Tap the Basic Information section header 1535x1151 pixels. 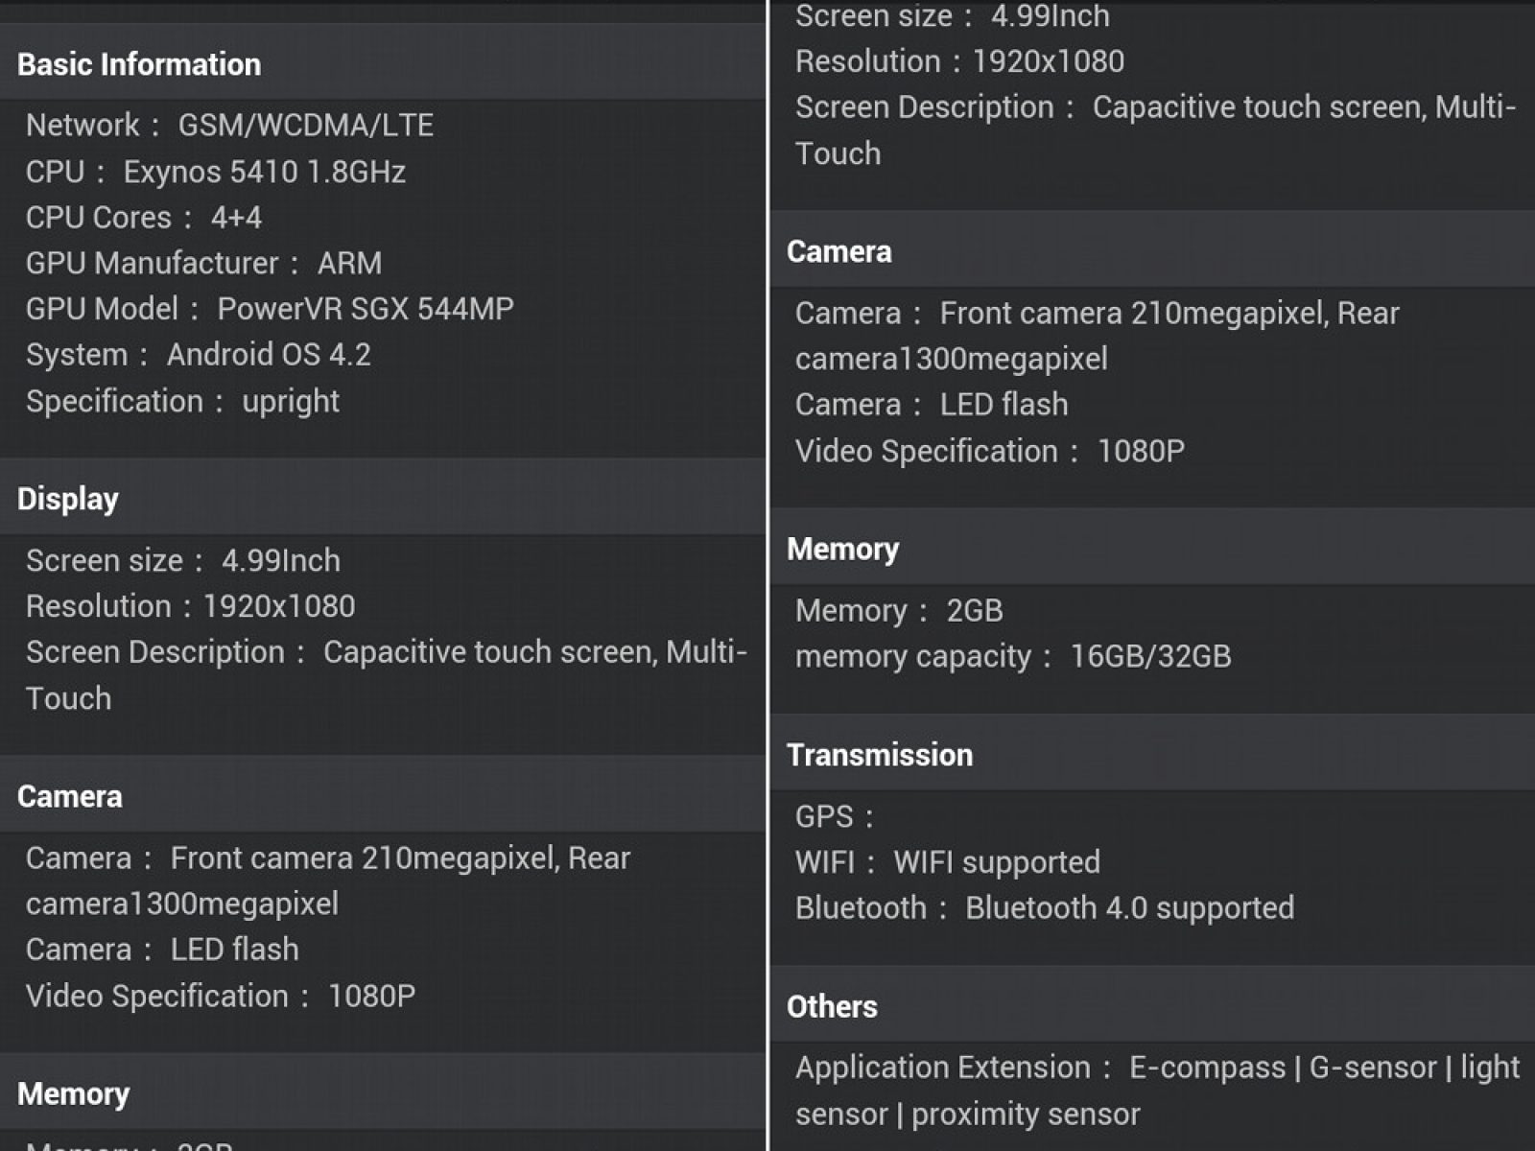[139, 64]
